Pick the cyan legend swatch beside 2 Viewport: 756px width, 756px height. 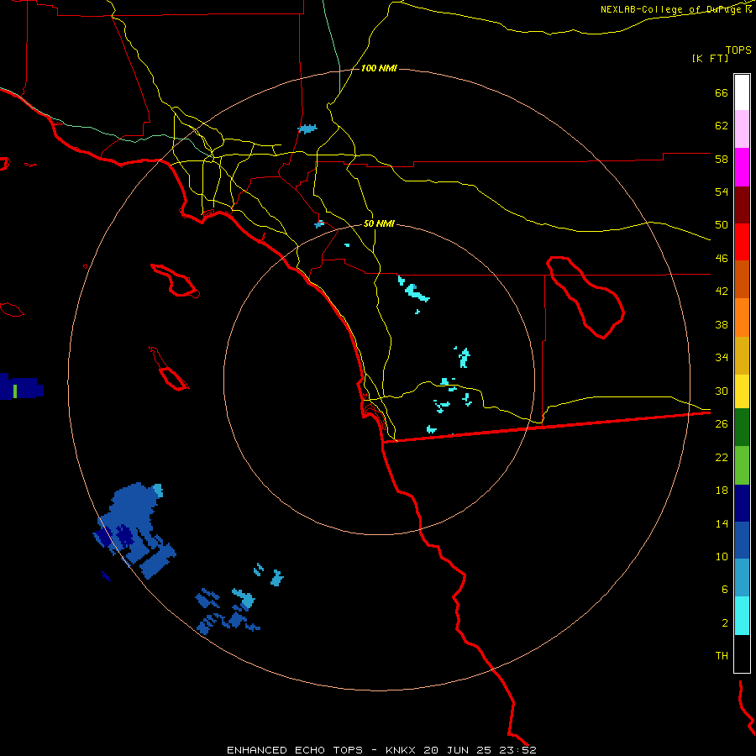742,616
